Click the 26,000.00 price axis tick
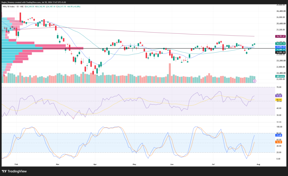 [281, 17]
